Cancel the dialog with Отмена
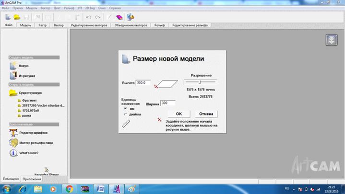 click(206, 114)
